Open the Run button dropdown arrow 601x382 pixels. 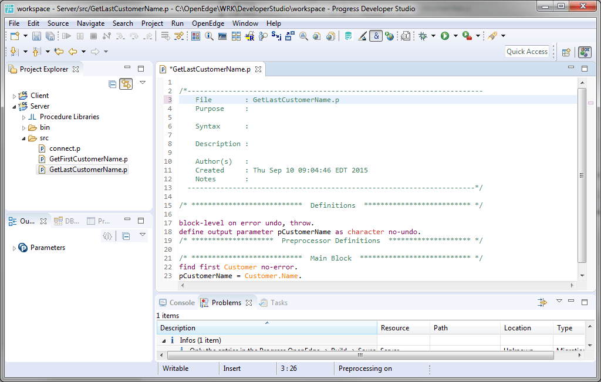(x=455, y=36)
